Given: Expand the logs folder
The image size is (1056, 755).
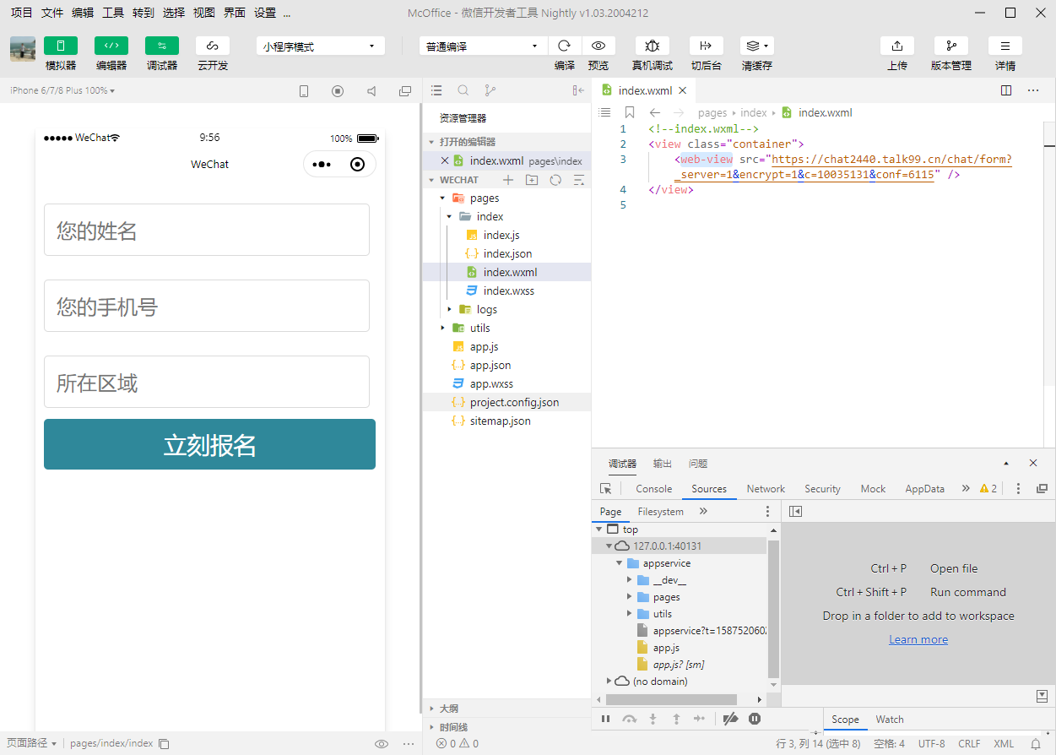Looking at the screenshot, I should (x=450, y=310).
